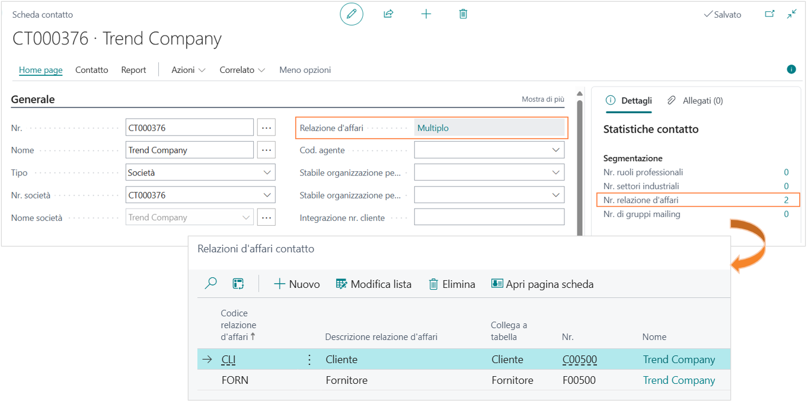Open contact card in new window icon

click(x=769, y=14)
